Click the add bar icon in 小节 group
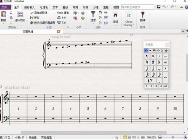 75,13
